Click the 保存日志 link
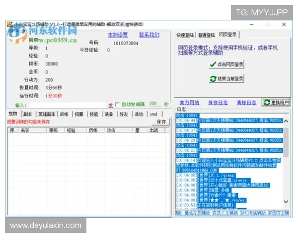Screen dimensions: 298x238 (218, 103)
